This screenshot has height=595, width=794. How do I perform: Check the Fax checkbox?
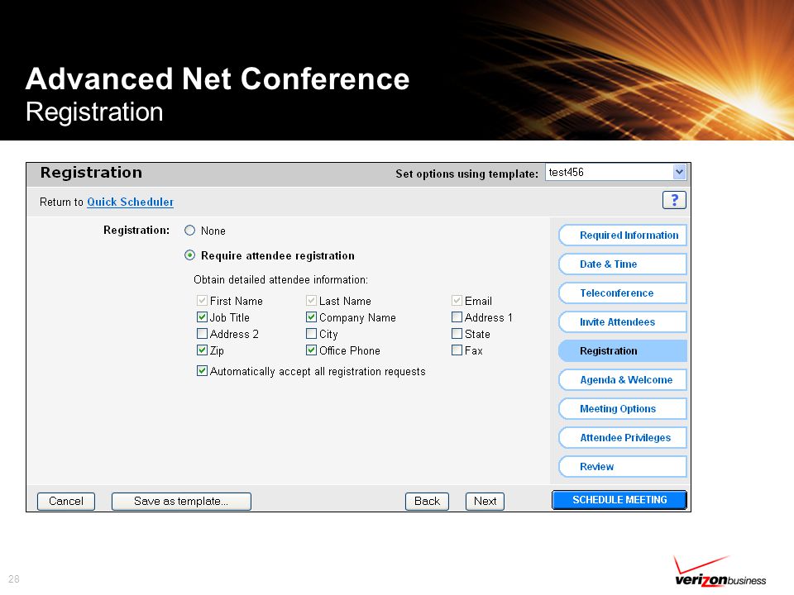pyautogui.click(x=457, y=350)
